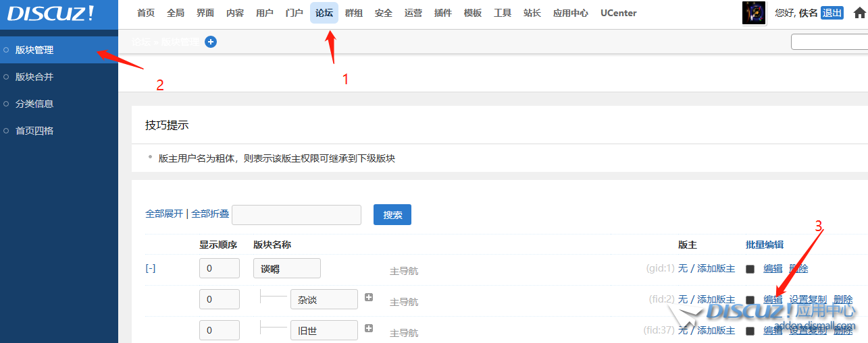Open the 论坛 menu tab
Image resolution: width=868 pixels, height=343 pixels.
click(324, 13)
